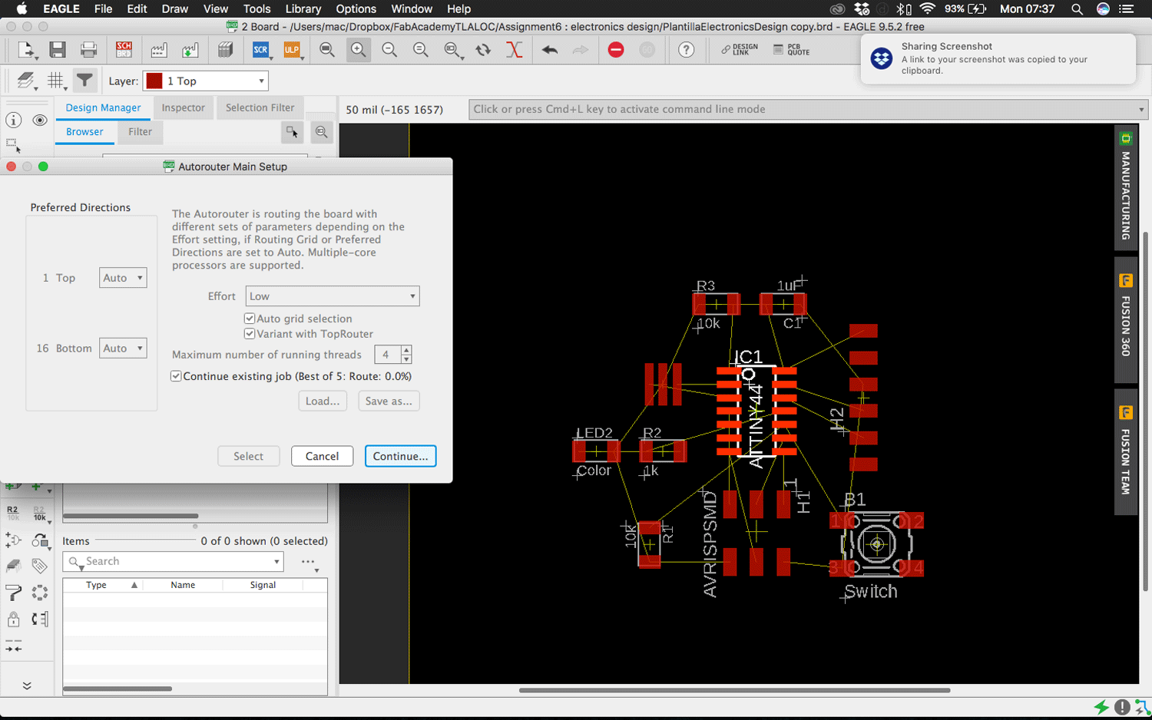
Task: Click the Lock tool icon
Action: (13, 619)
